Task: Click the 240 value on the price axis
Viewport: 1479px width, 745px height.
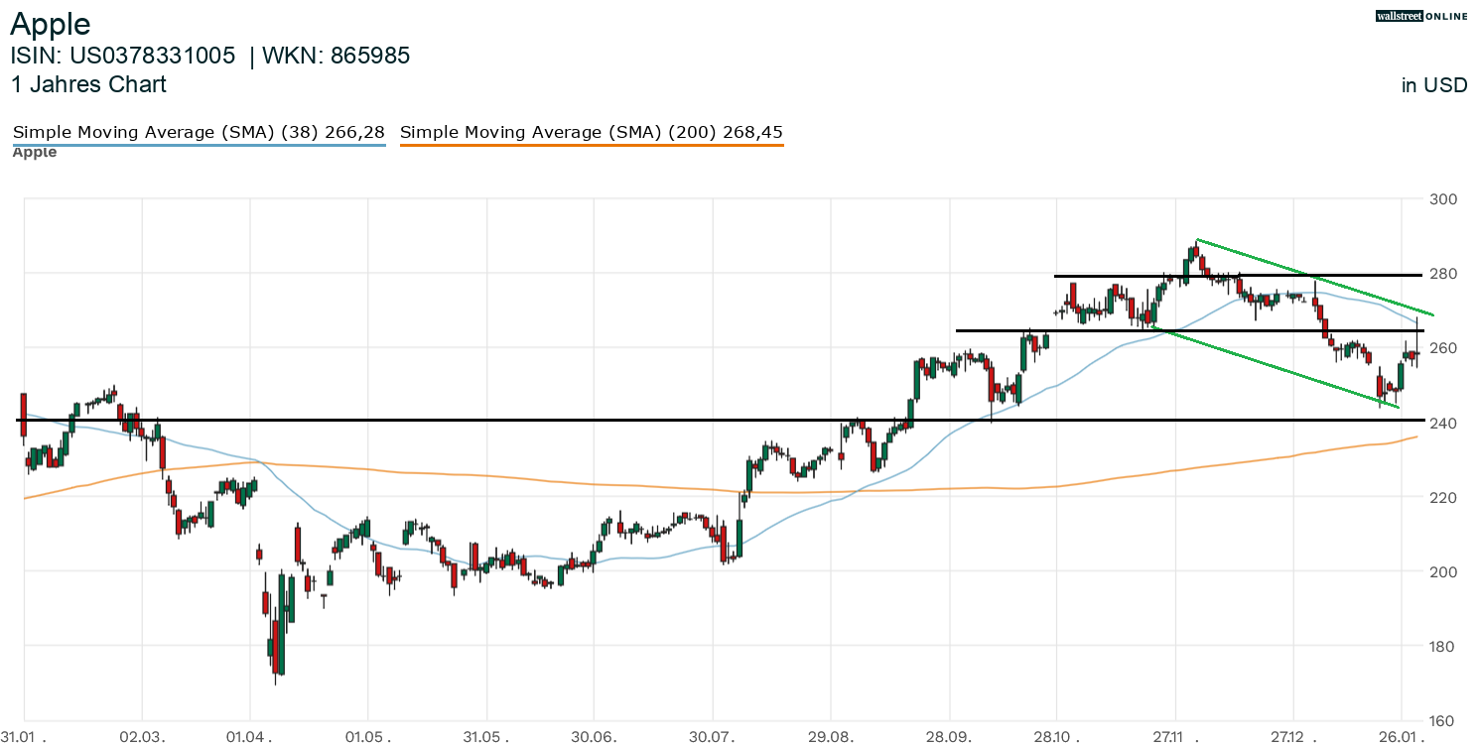Action: point(1442,424)
